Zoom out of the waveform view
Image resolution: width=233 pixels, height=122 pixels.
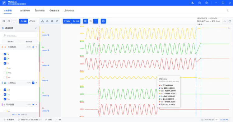[9, 21]
